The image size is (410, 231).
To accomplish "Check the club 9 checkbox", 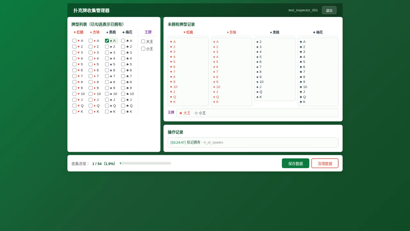I will [123, 88].
